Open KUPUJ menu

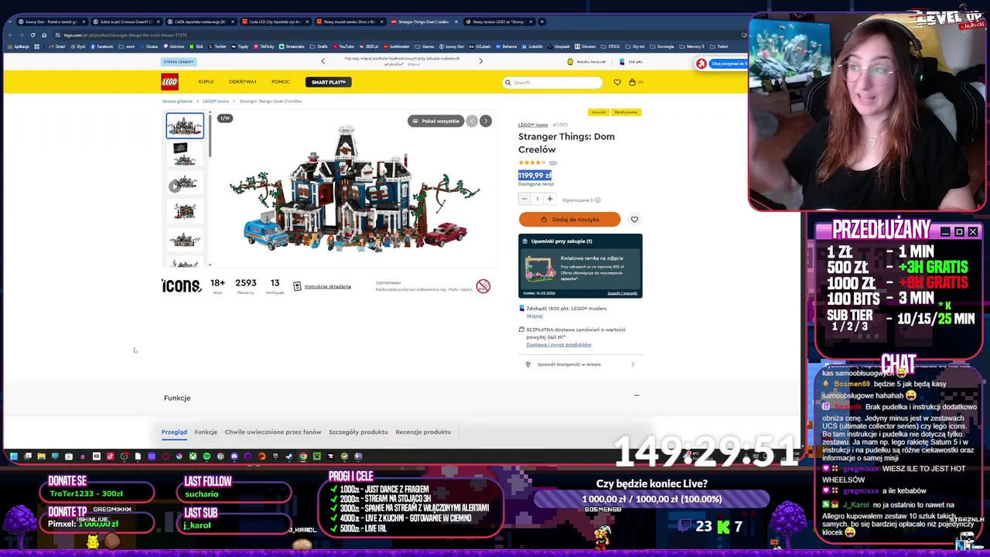tap(206, 82)
